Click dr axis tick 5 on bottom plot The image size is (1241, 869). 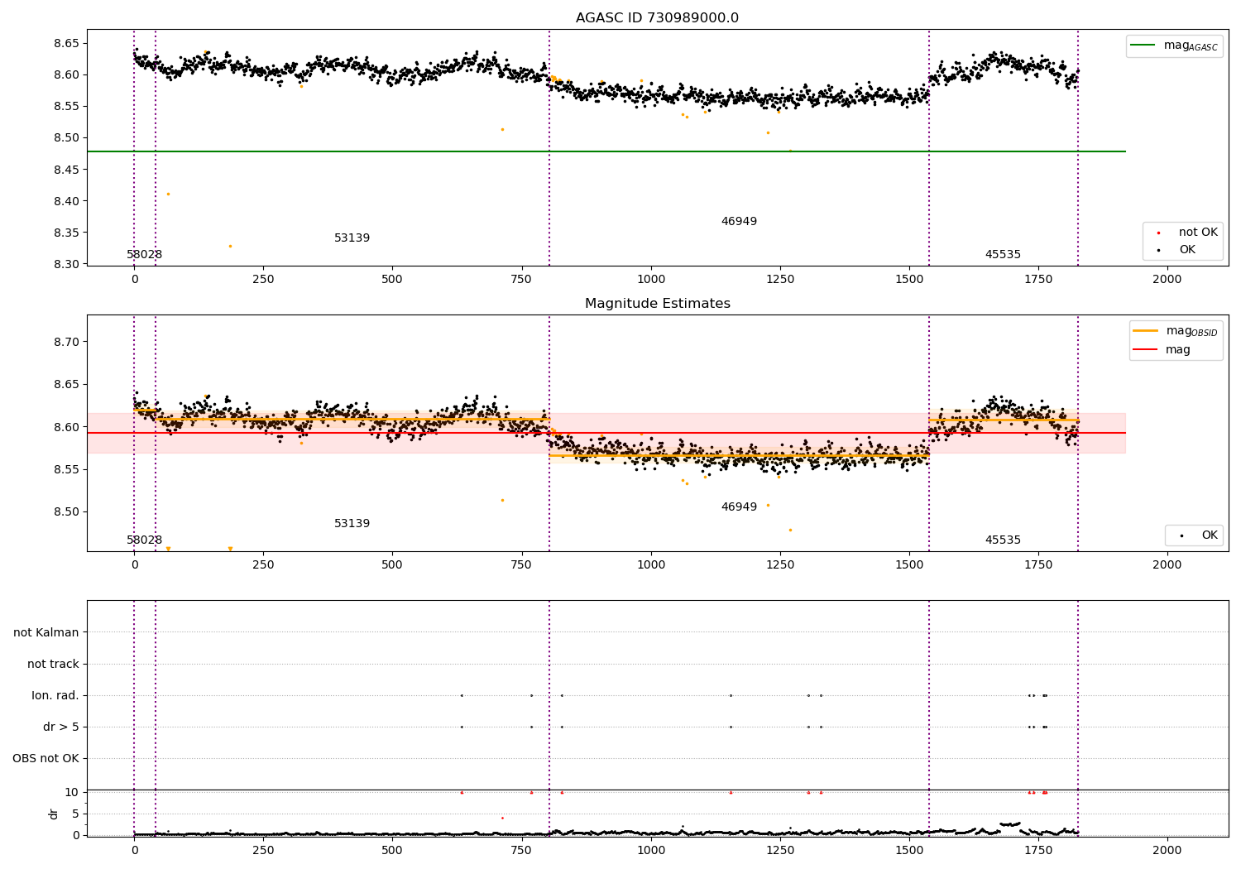[75, 814]
